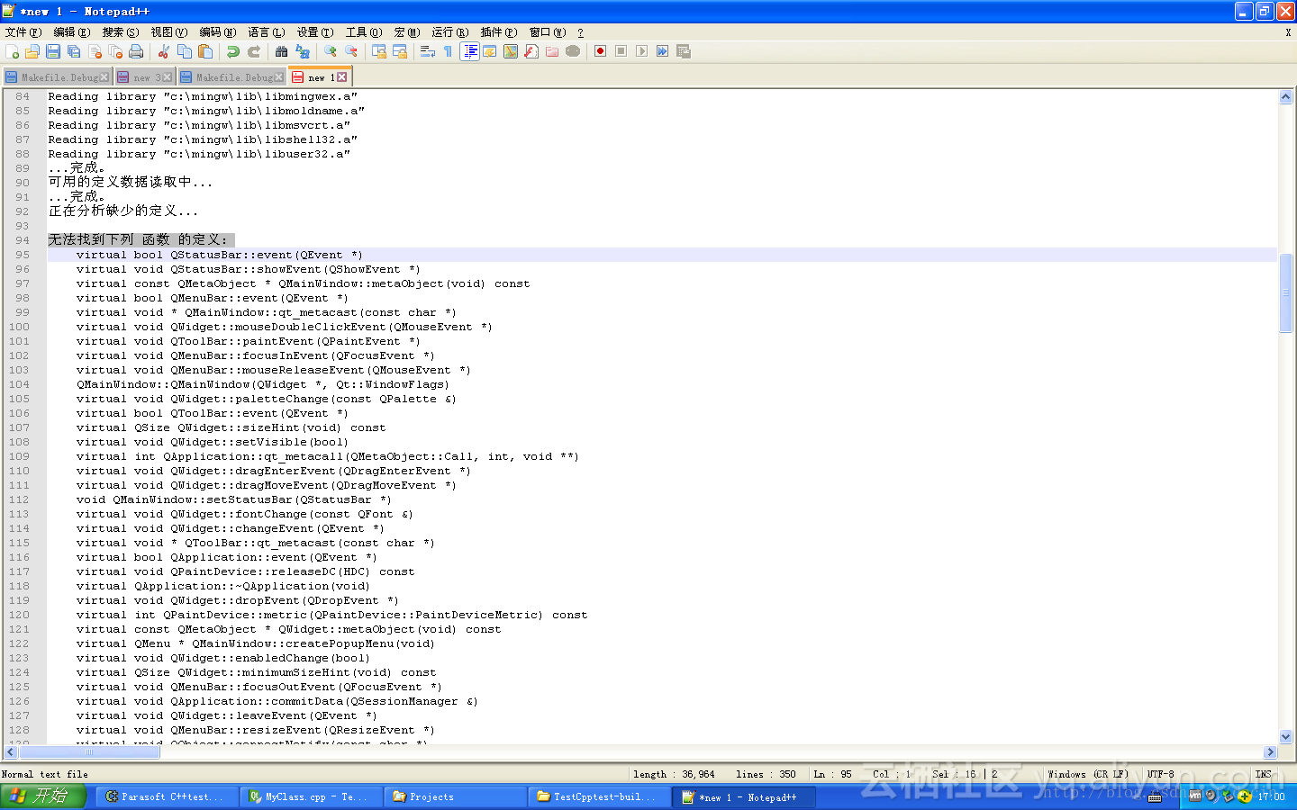Open the 开始 Start button
The width and height of the screenshot is (1297, 810).
(43, 796)
